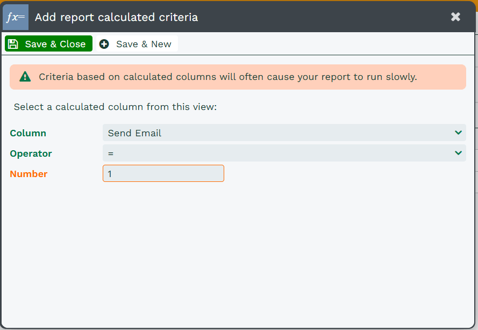The image size is (478, 330).
Task: Open the equals operator selector
Action: coord(284,153)
